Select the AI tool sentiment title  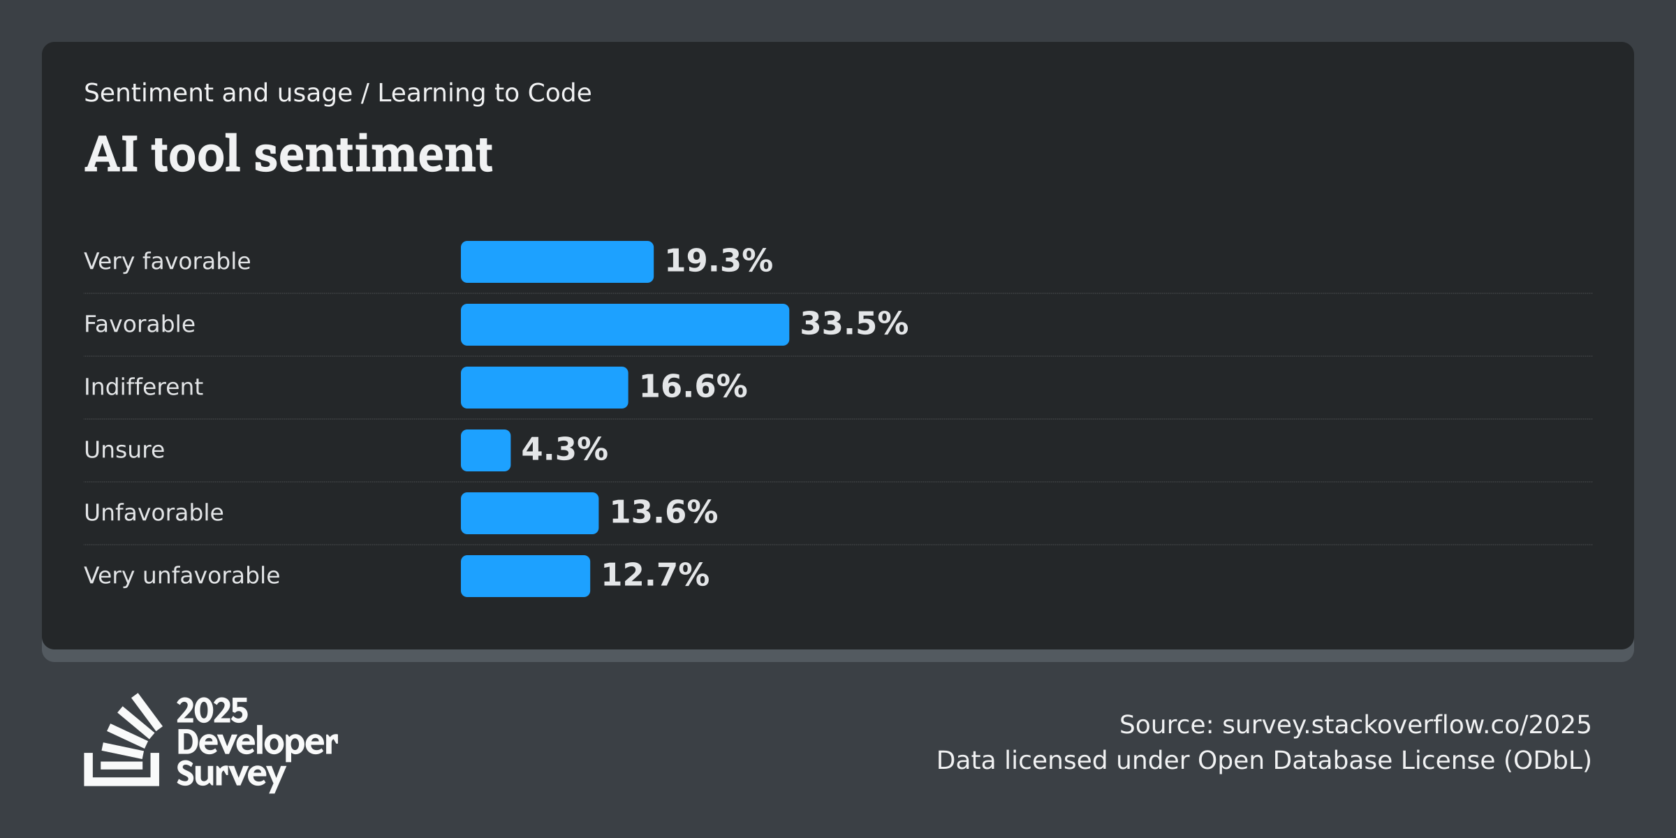(x=288, y=154)
